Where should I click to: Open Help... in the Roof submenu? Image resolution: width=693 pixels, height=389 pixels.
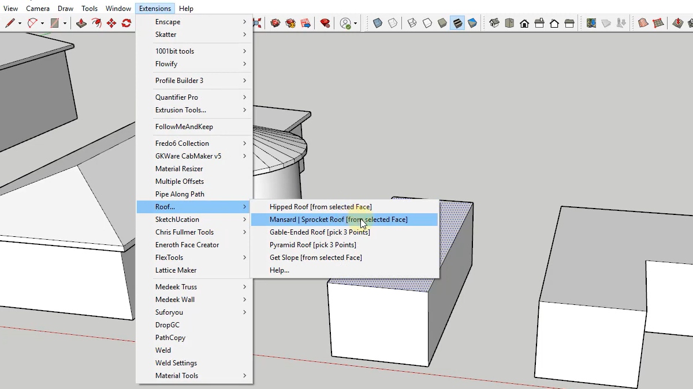344,270
